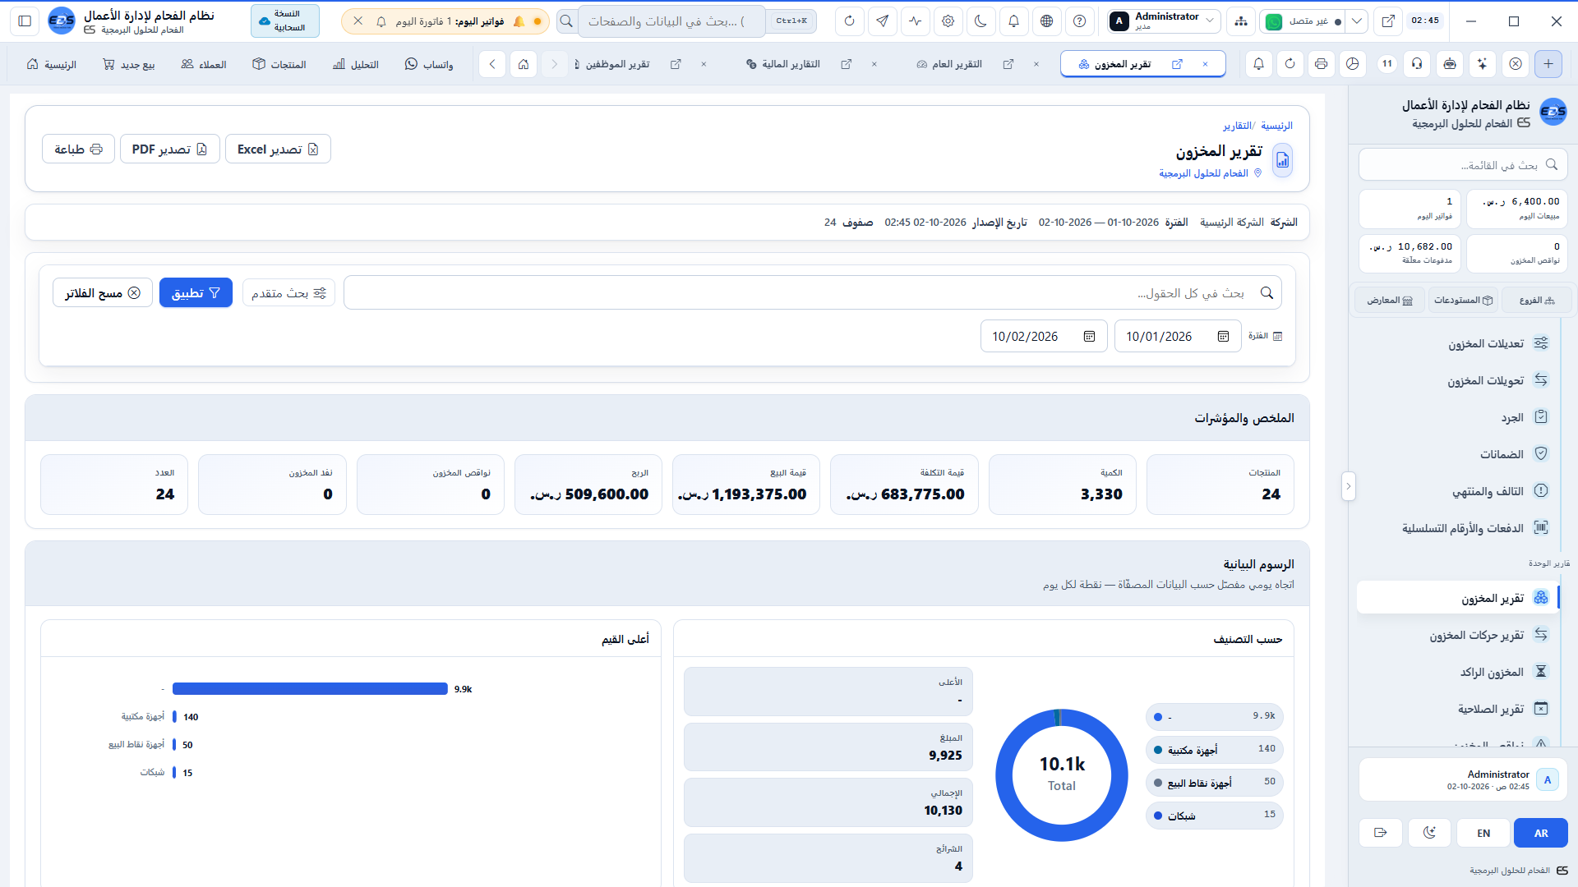
Task: Open the help question mark icon
Action: (1079, 21)
